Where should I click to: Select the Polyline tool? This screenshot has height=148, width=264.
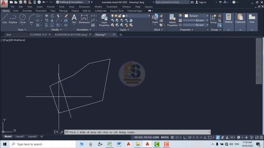[x=13, y=18]
